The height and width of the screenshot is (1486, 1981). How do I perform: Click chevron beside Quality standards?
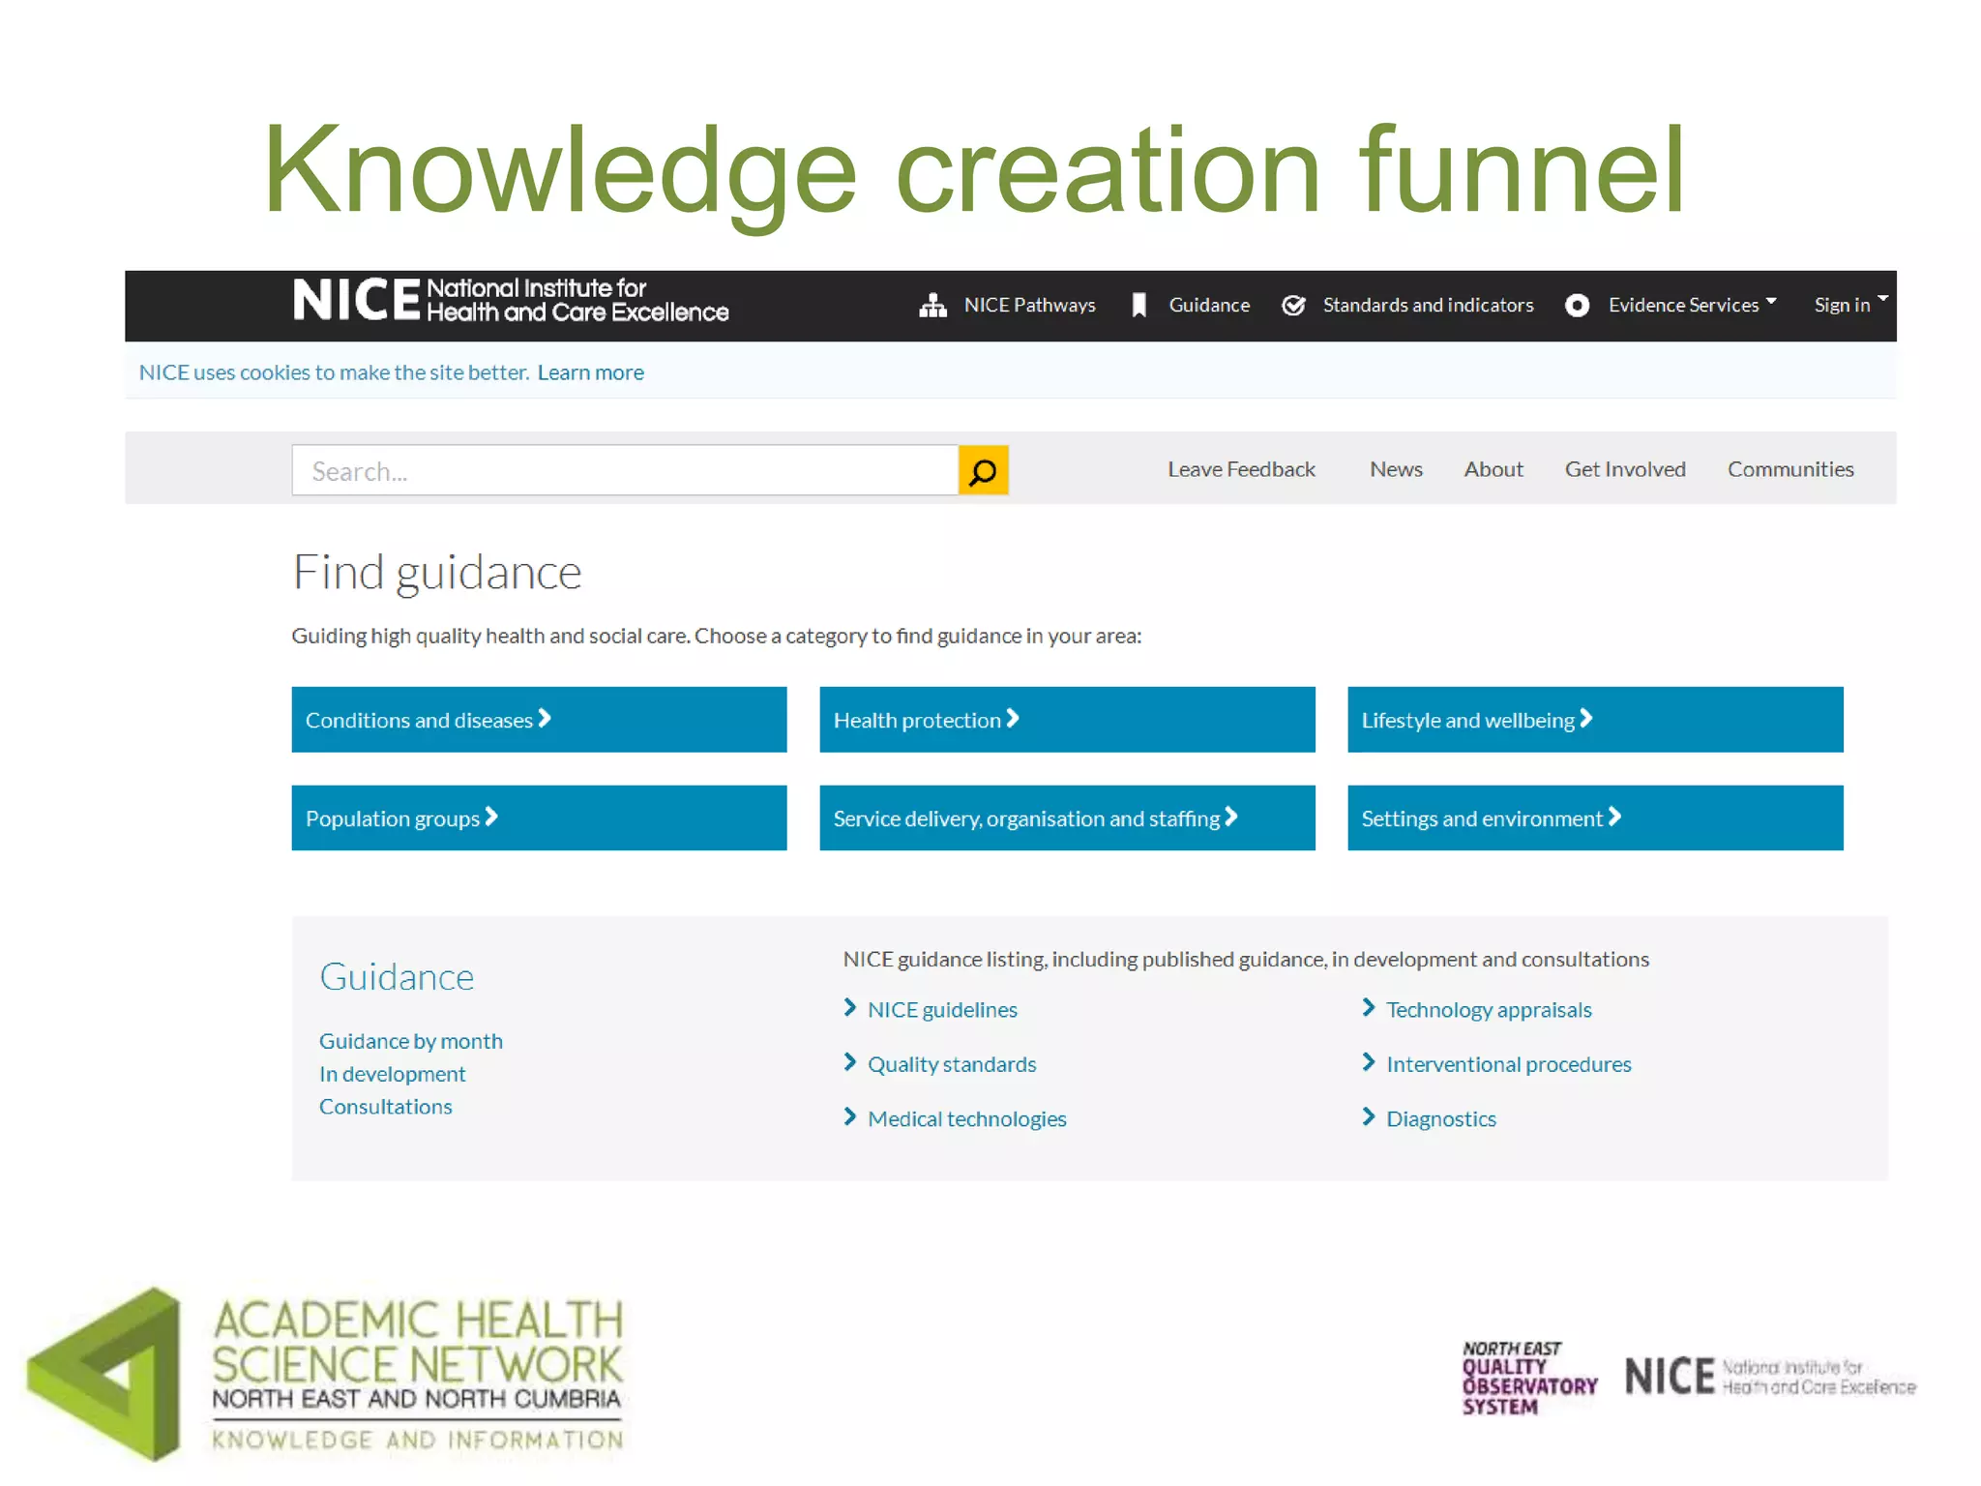[x=849, y=1062]
